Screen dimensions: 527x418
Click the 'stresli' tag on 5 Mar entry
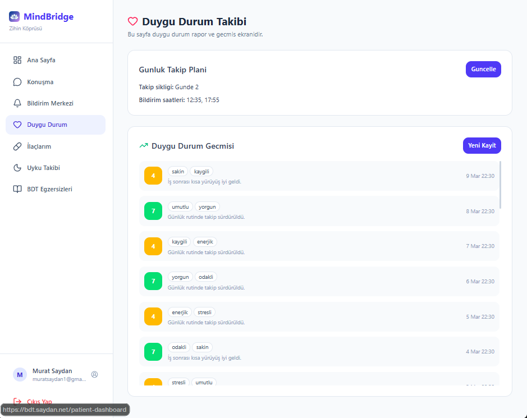(x=204, y=312)
